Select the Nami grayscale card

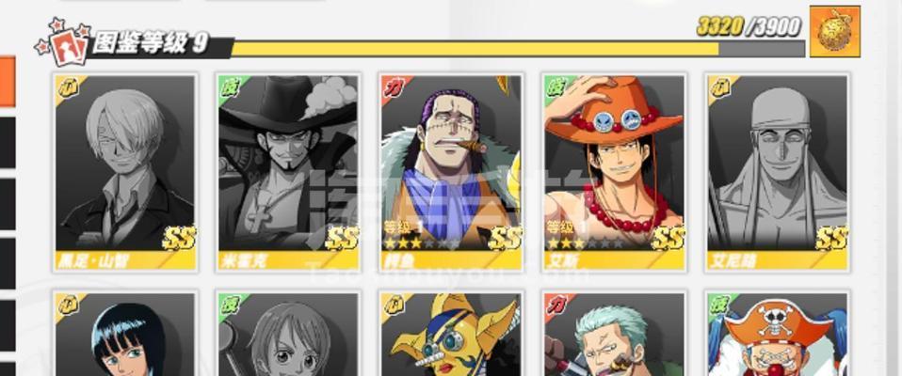click(288, 334)
